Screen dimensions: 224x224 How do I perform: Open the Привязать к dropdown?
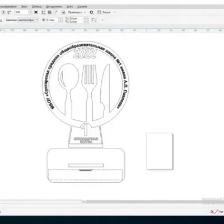click(76, 12)
